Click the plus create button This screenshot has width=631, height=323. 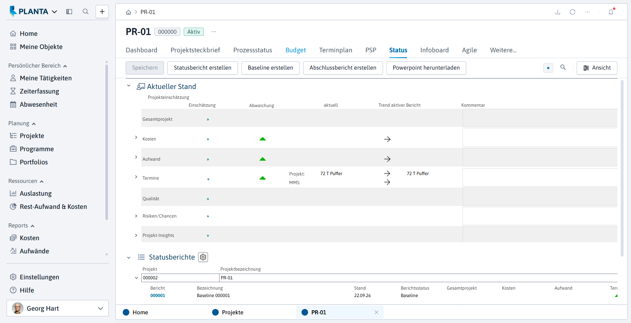[102, 12]
